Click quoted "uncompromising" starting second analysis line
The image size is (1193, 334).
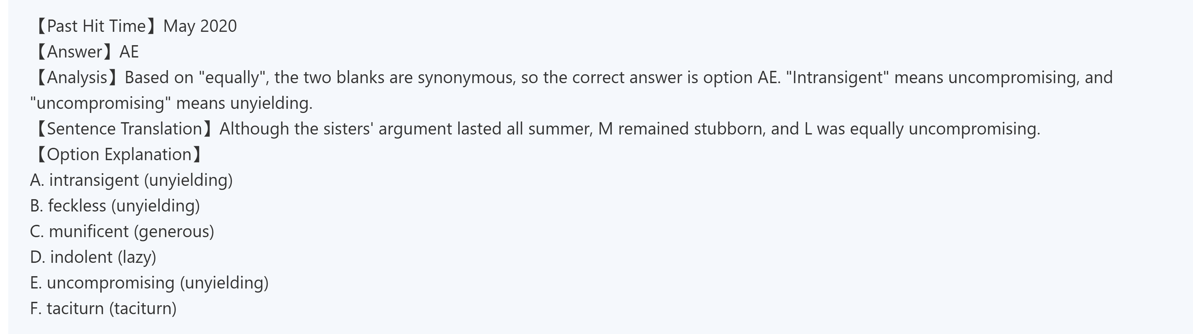click(x=100, y=103)
